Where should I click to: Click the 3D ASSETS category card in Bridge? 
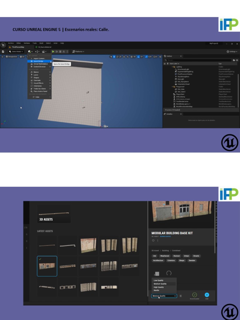(54, 214)
